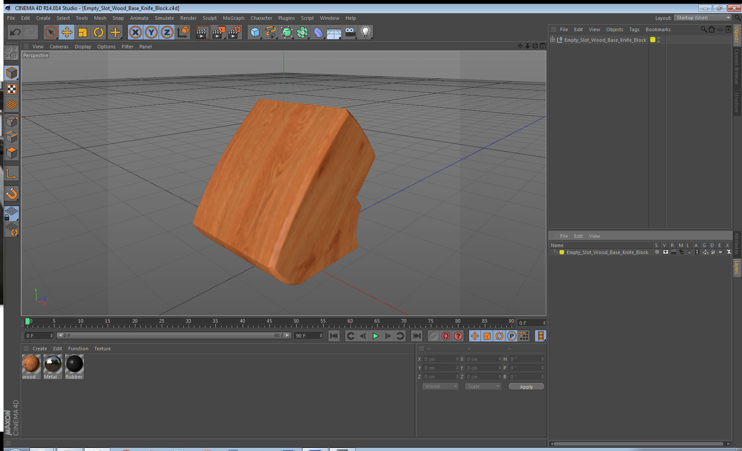Add a Camera object
The image size is (742, 451).
[x=350, y=32]
